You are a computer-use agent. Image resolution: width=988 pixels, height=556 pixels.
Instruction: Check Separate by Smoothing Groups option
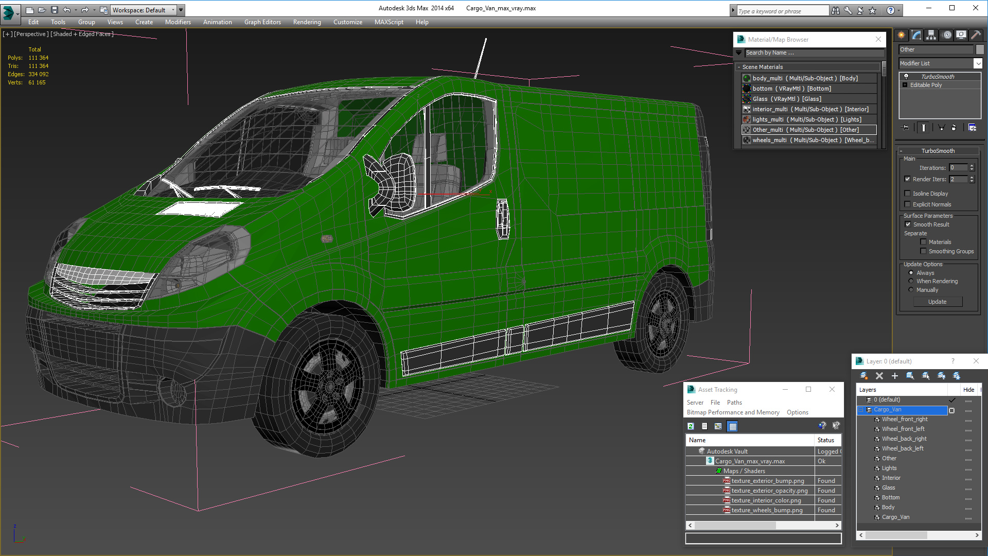click(x=924, y=251)
